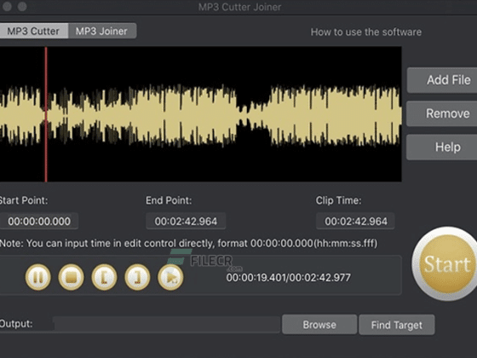Click the red playhead marker on the waveform
Viewport: 477px width, 358px height.
(x=46, y=114)
